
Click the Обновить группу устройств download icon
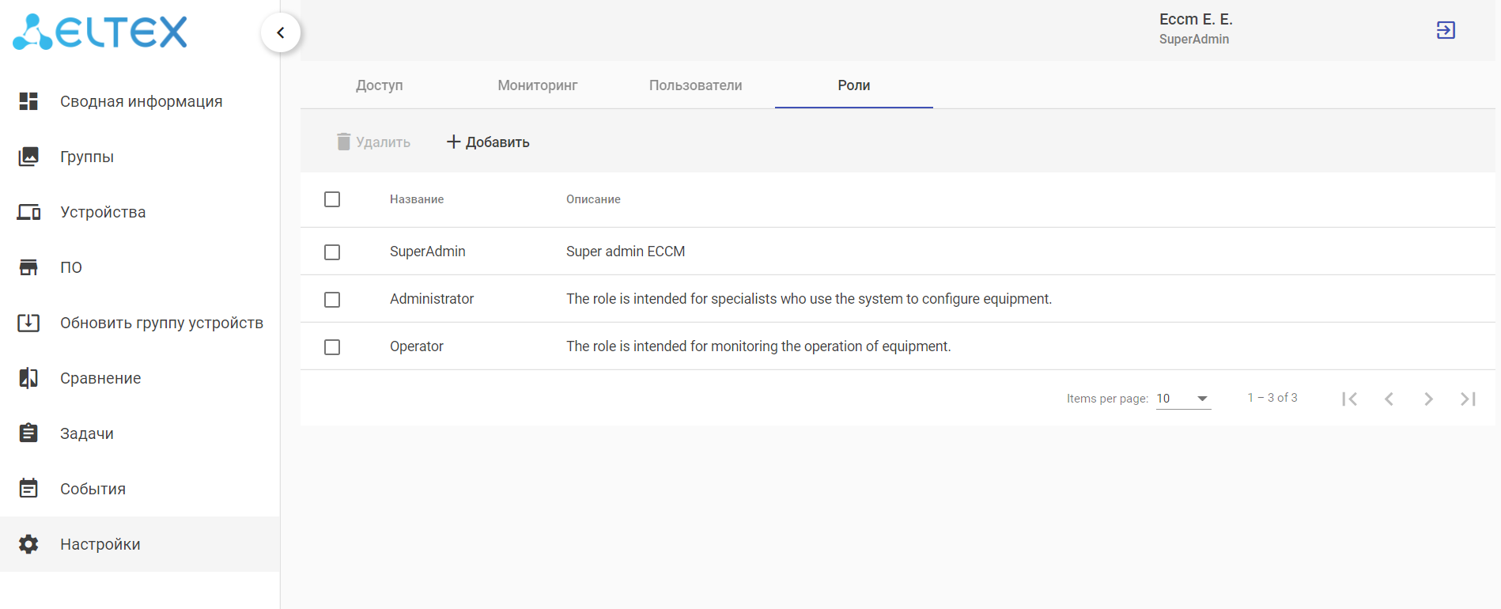tap(28, 323)
